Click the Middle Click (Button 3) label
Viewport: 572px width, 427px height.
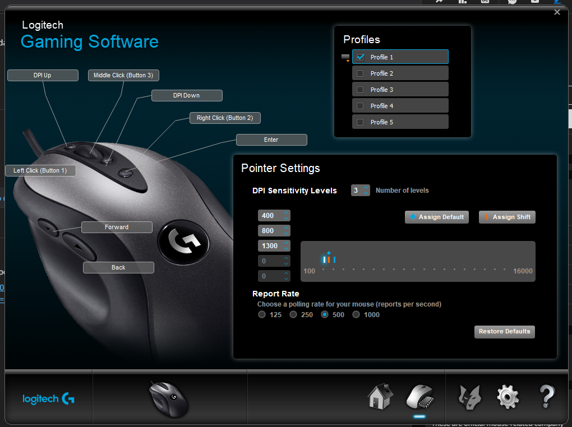click(x=123, y=75)
